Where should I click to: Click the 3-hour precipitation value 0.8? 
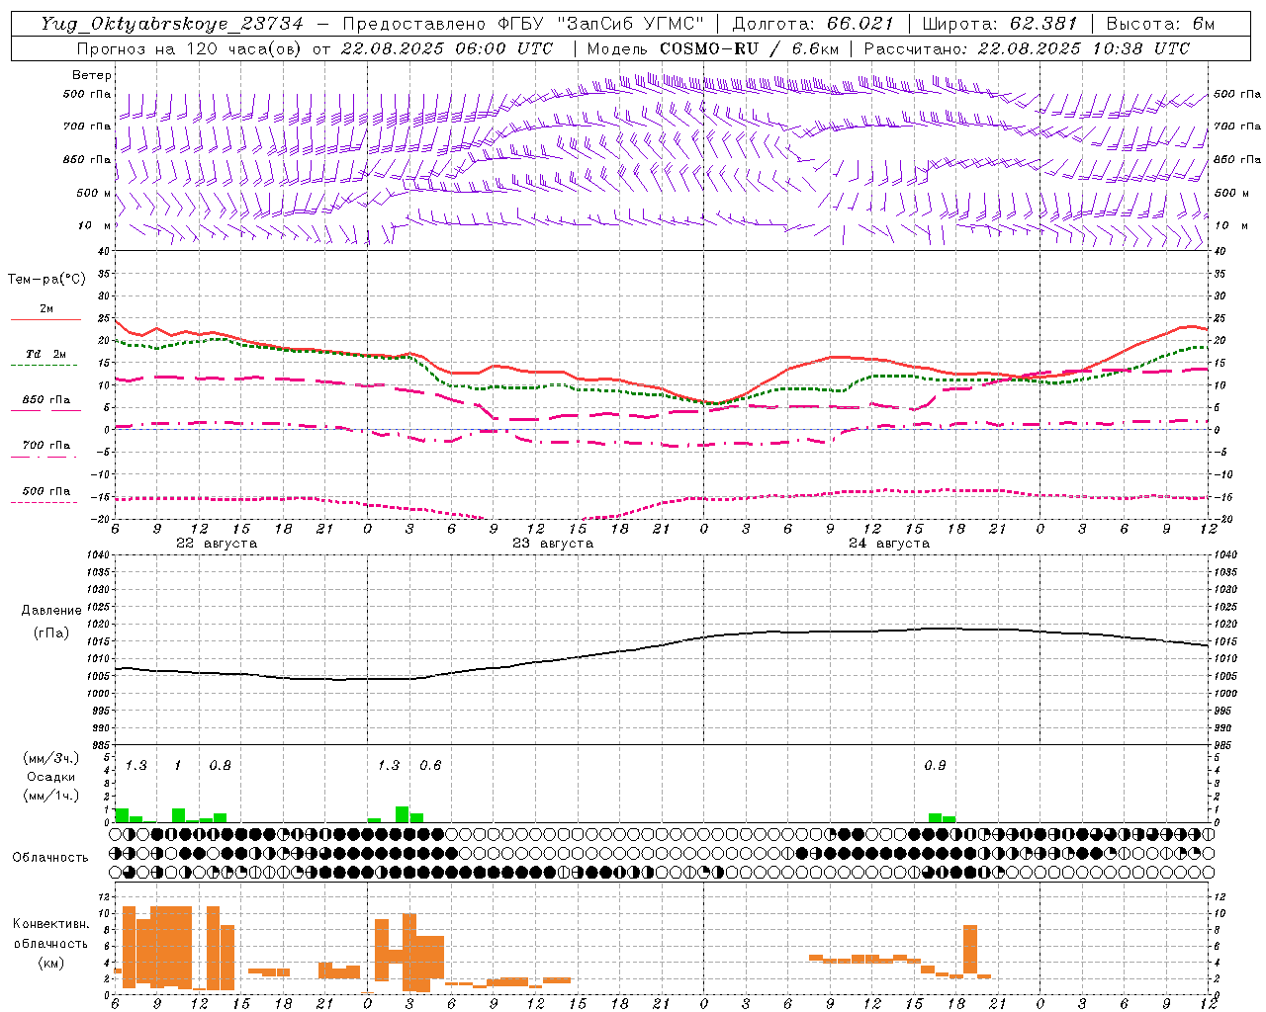tap(220, 766)
